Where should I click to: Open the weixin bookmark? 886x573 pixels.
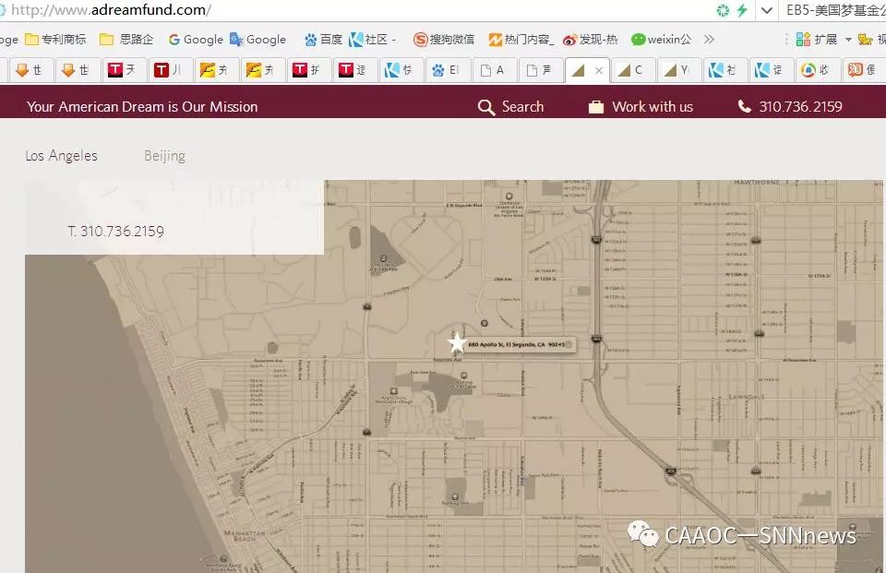click(661, 40)
